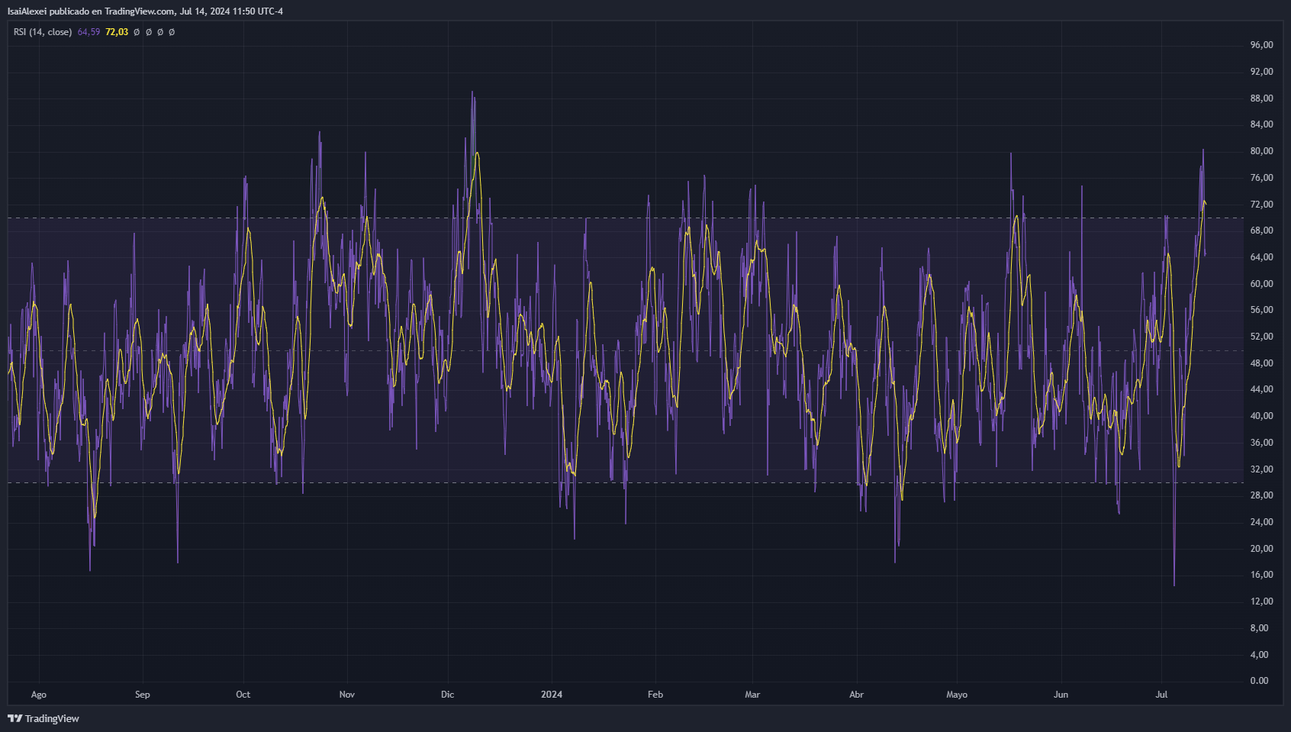Click the TradingView logo at bottom left
Viewport: 1291px width, 732px height.
(x=43, y=718)
